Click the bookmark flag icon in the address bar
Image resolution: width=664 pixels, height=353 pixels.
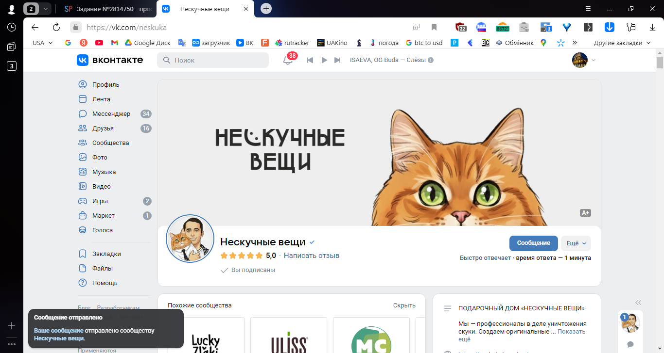point(434,27)
